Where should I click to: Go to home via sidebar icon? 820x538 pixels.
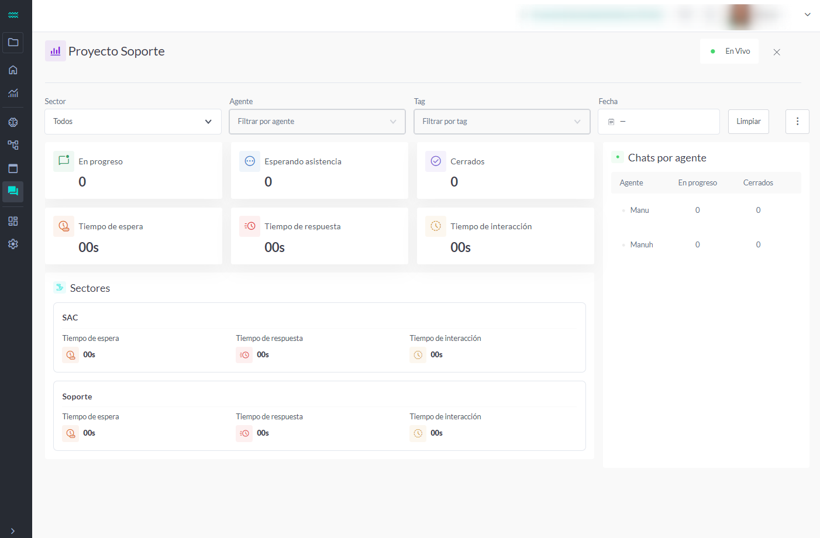tap(13, 70)
